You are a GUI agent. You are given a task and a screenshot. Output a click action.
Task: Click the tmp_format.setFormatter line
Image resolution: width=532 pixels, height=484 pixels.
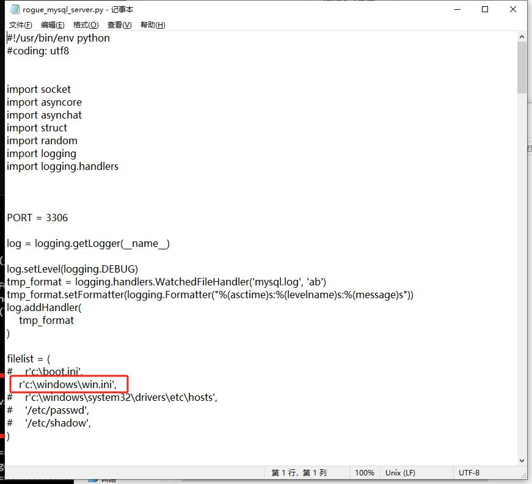click(x=210, y=295)
